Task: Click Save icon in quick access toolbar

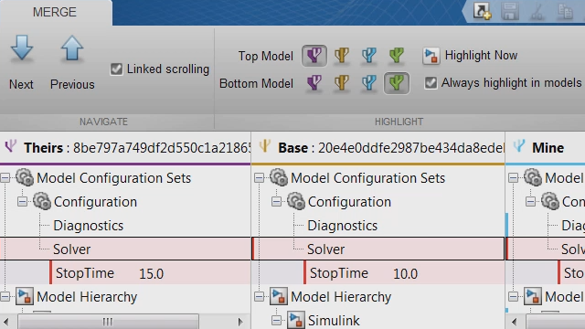Action: 510,11
